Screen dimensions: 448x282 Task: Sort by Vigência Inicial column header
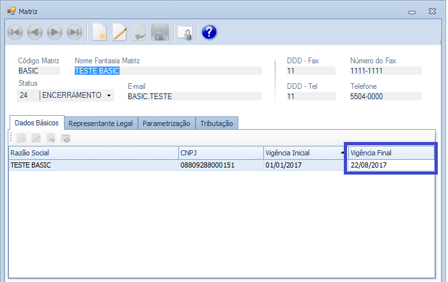click(304, 153)
